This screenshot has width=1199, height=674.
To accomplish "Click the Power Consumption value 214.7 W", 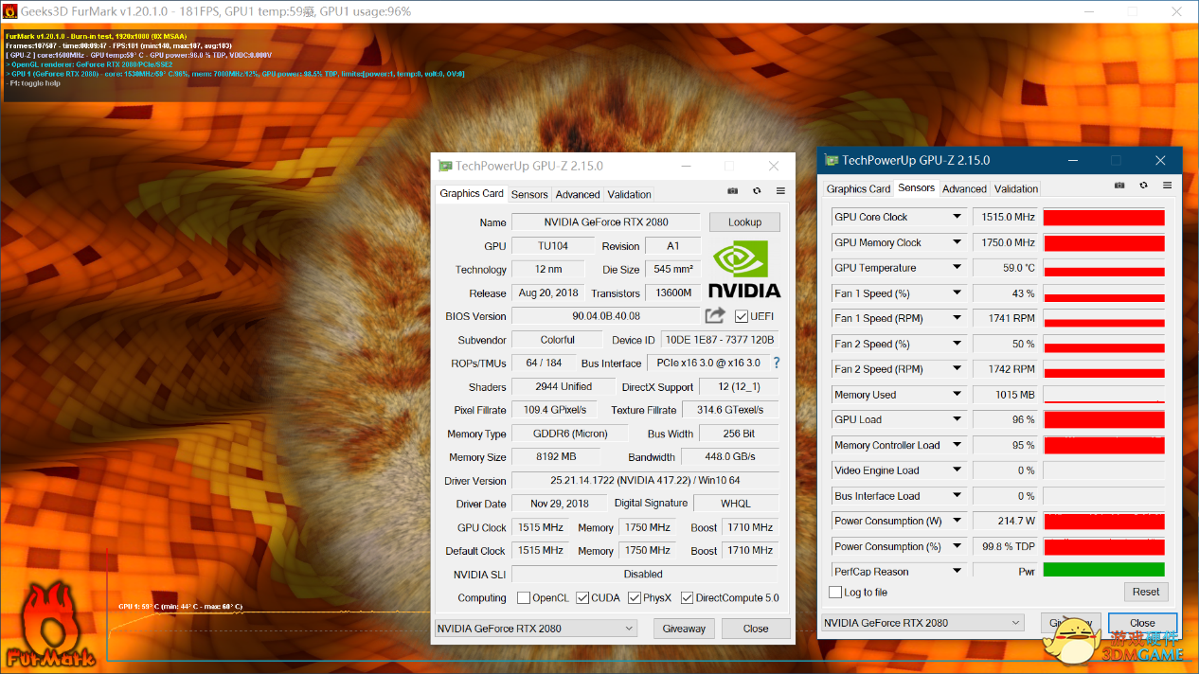I will tap(1005, 521).
